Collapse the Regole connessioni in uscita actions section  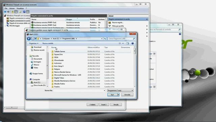147,19
